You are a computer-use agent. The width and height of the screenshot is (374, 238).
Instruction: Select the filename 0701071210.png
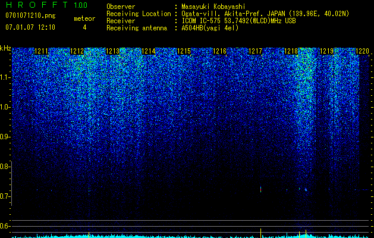[30, 16]
